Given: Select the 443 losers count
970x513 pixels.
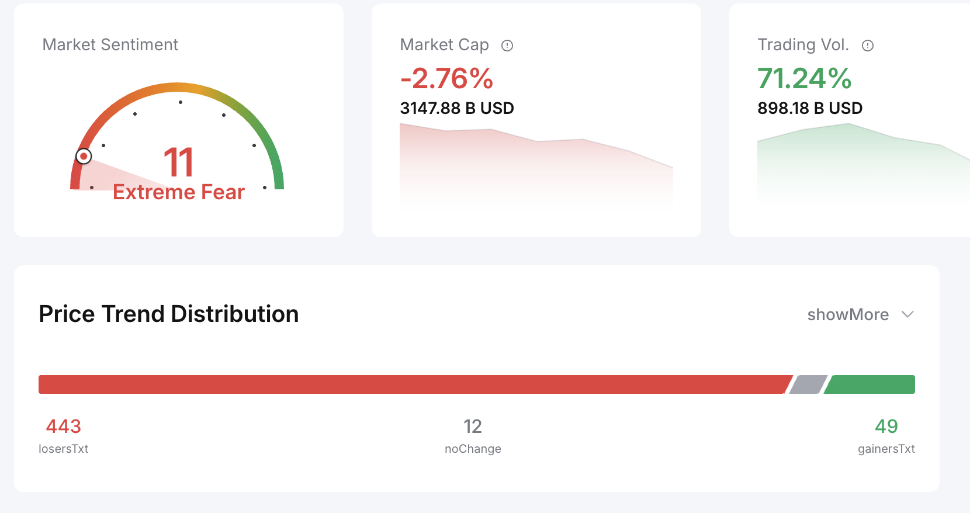Looking at the screenshot, I should [x=64, y=427].
